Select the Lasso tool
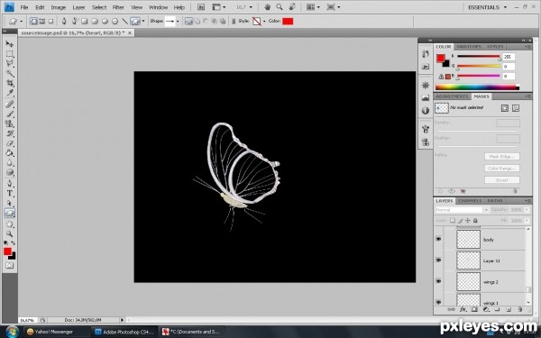This screenshot has width=541, height=338. click(x=9, y=63)
